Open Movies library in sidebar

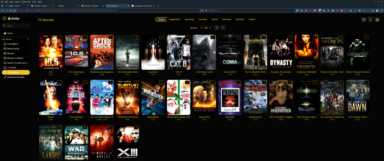[16, 53]
